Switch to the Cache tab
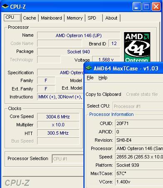163x188 pixels. click(x=30, y=18)
